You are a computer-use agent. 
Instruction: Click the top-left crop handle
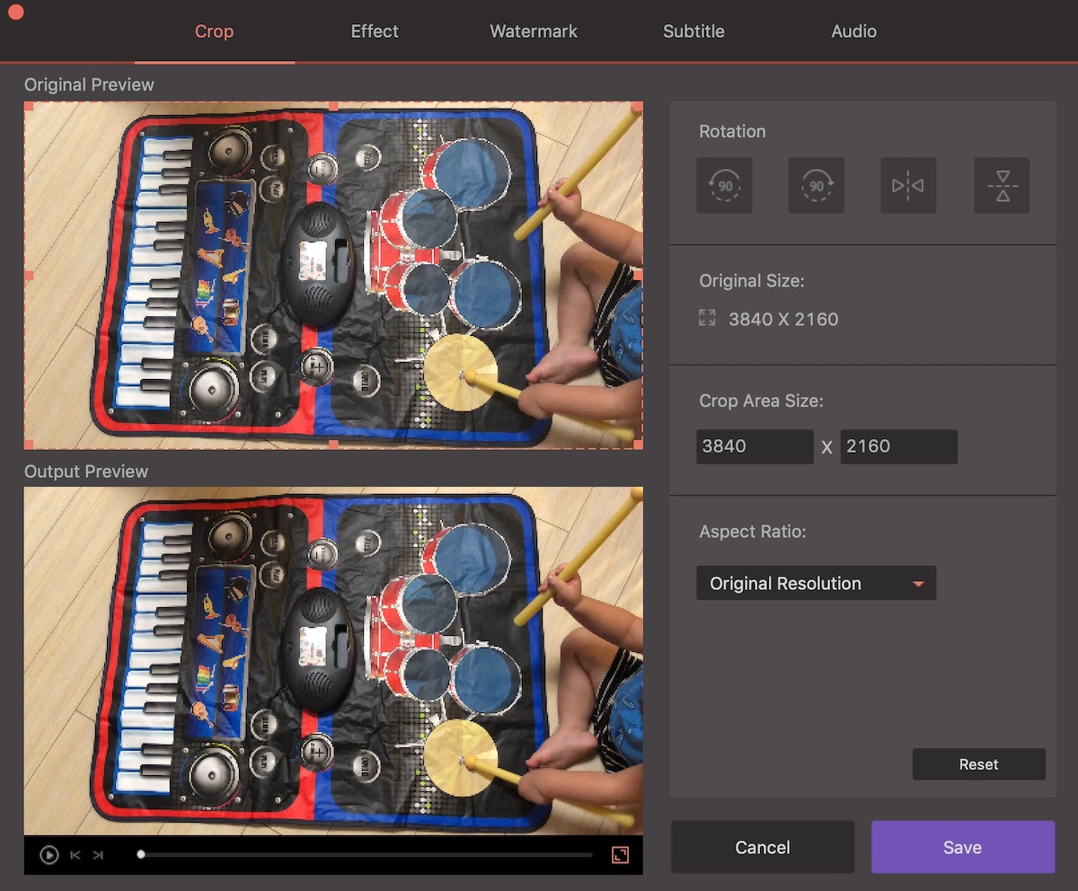pyautogui.click(x=29, y=106)
